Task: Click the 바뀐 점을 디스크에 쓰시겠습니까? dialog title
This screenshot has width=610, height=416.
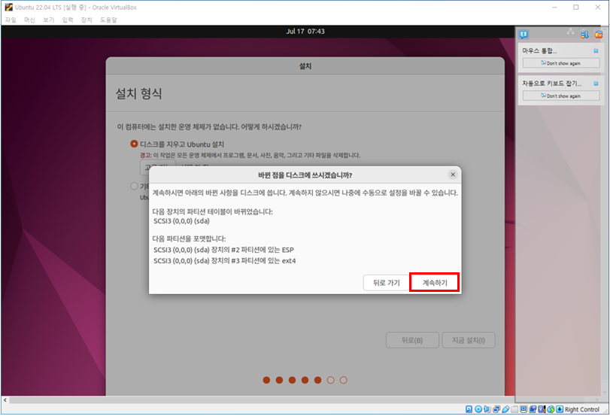Action: (x=305, y=175)
